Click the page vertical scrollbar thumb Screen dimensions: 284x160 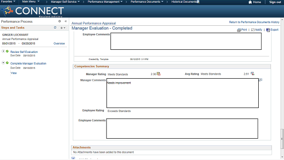pyautogui.click(x=282, y=139)
